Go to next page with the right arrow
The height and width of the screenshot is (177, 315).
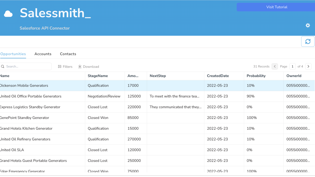click(x=308, y=66)
